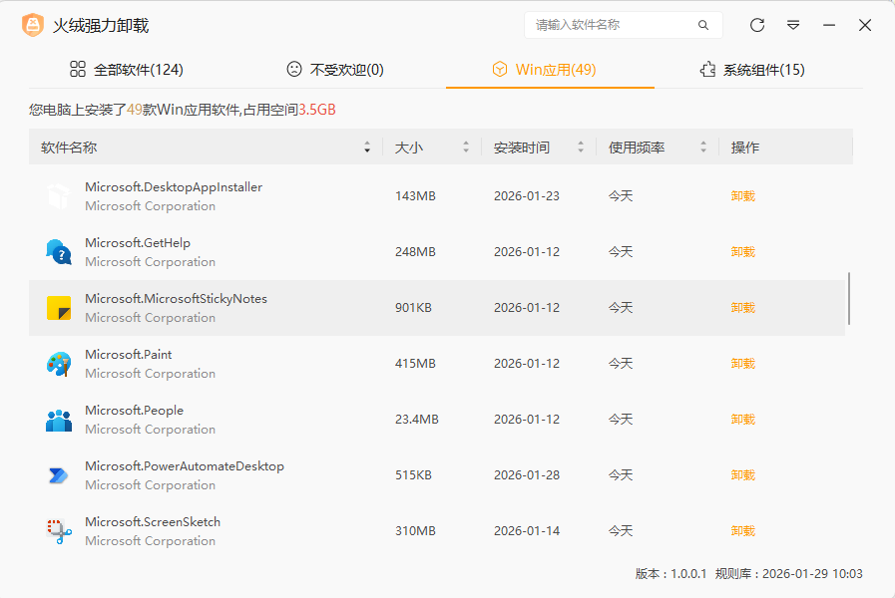Sort list by 软件名称 column arrows

coord(367,148)
